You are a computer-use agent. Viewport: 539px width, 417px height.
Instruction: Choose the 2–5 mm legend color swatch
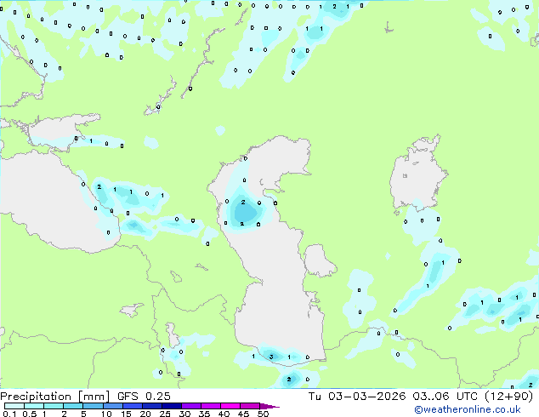coord(73,406)
